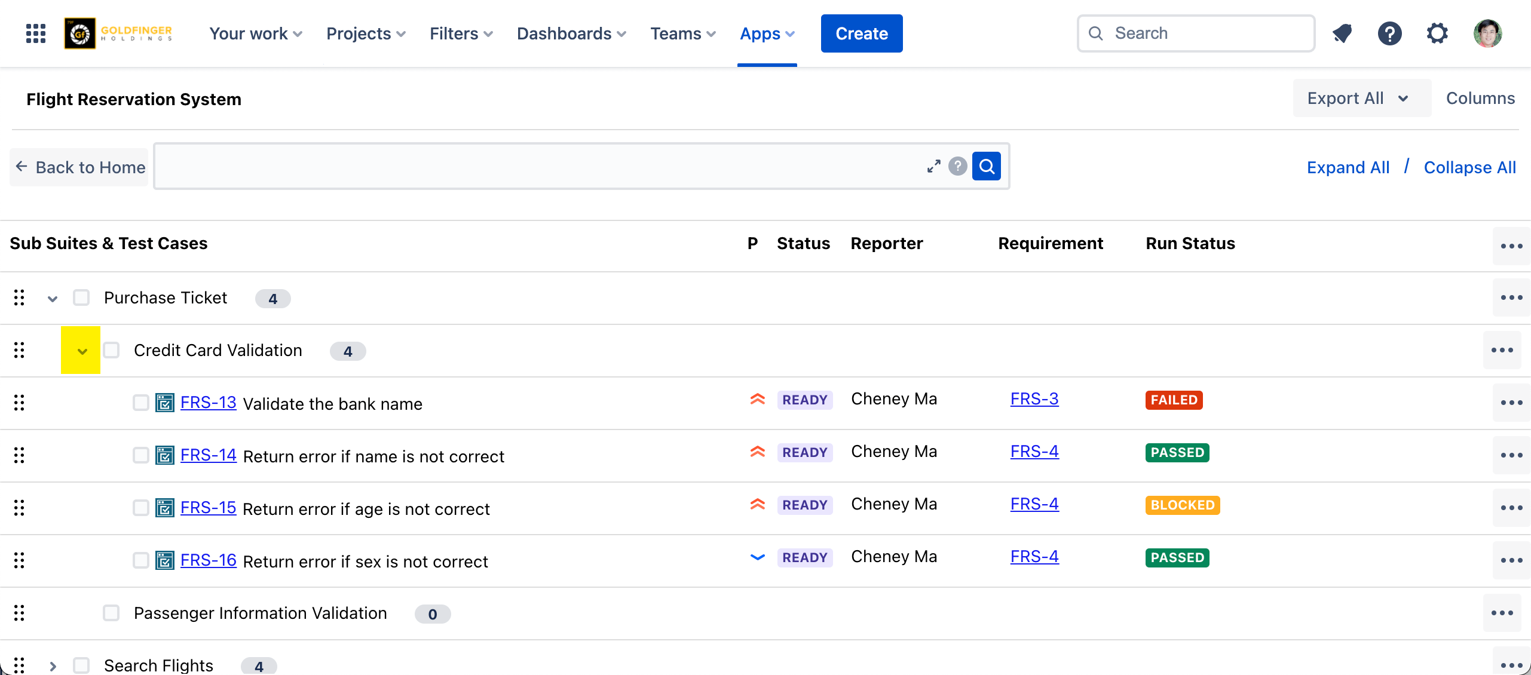This screenshot has width=1531, height=675.
Task: Click the notifications bell icon
Action: [x=1342, y=33]
